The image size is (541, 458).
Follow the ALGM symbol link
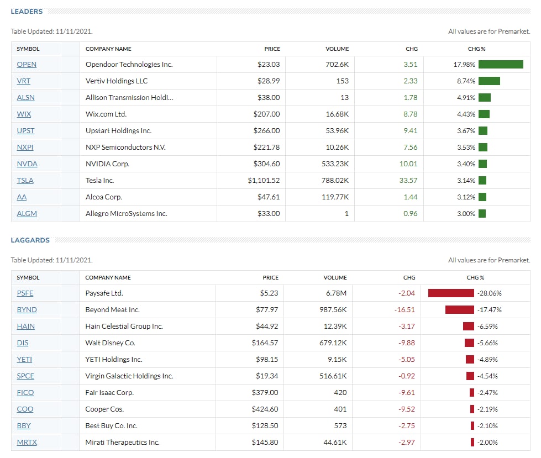click(27, 213)
